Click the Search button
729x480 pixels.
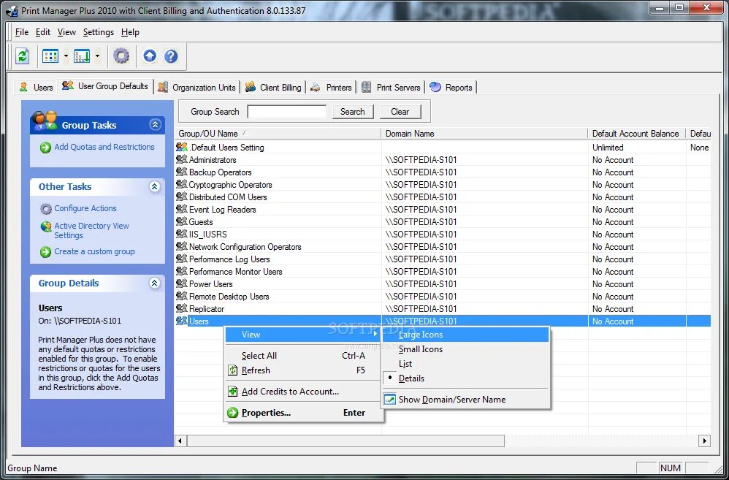click(352, 112)
